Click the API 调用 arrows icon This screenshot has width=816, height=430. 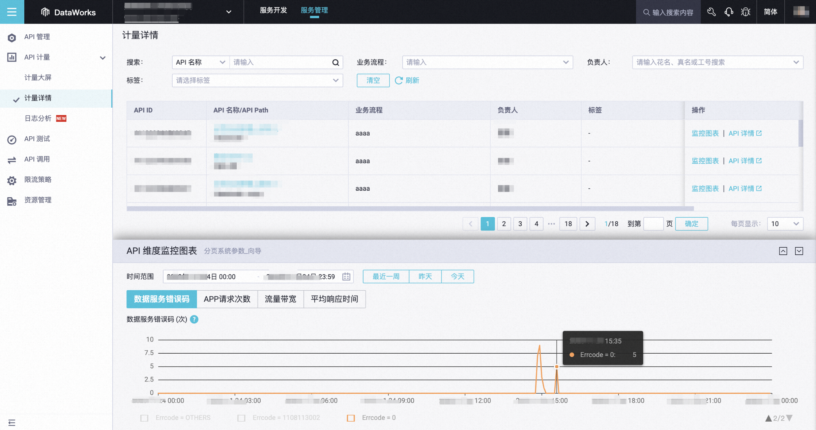(12, 160)
